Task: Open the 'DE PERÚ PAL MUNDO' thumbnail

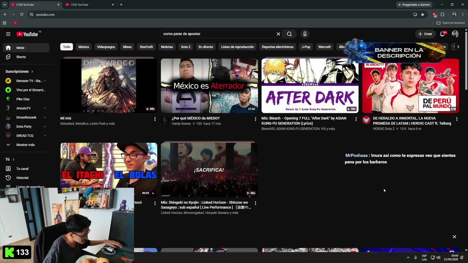Action: [410, 86]
